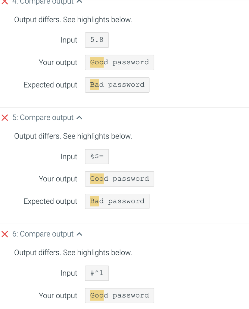Screen dimensions: 249x309
Task: Select the input box containing '5.8'
Action: [x=97, y=40]
